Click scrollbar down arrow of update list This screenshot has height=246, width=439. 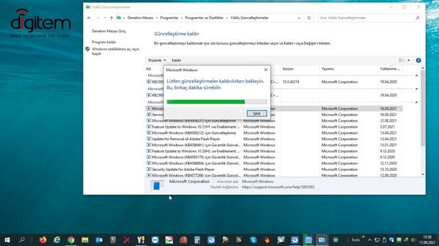[423, 174]
